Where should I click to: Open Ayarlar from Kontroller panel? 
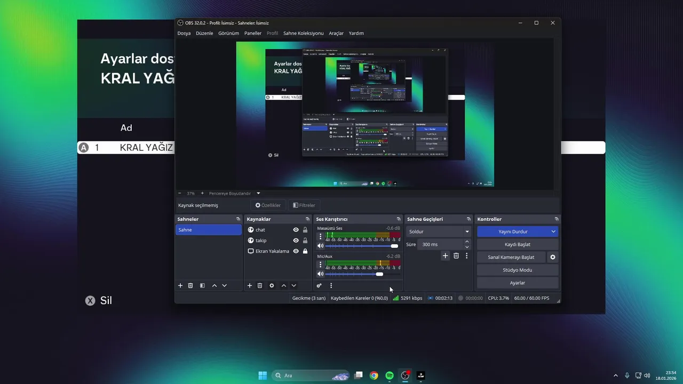point(518,283)
